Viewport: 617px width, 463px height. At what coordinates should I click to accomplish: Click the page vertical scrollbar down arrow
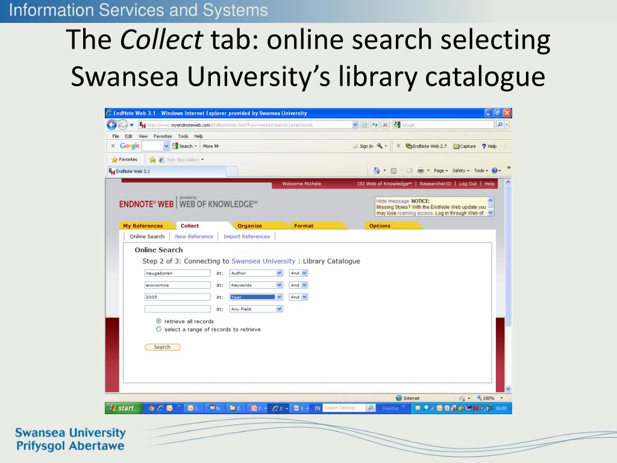[508, 389]
